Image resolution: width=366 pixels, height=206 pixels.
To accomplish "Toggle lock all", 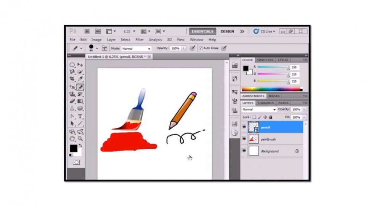I will tap(271, 117).
